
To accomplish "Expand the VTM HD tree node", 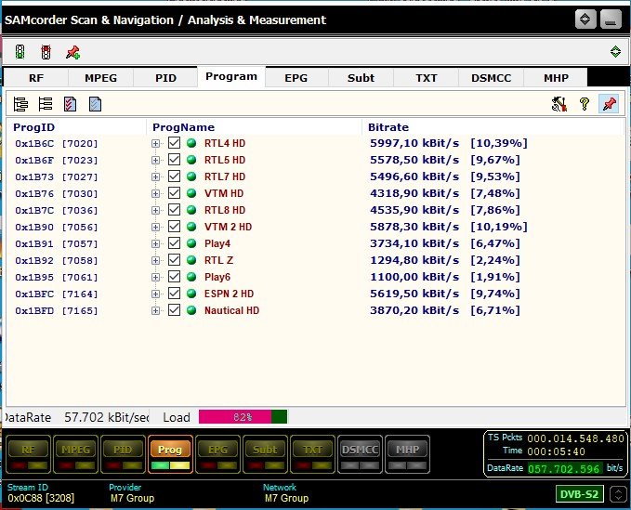I will [156, 193].
